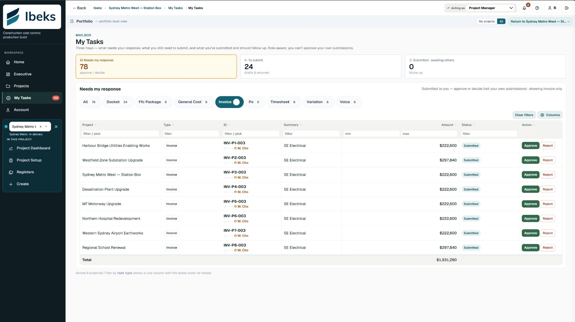Select the All 78 filter tab

pos(90,102)
